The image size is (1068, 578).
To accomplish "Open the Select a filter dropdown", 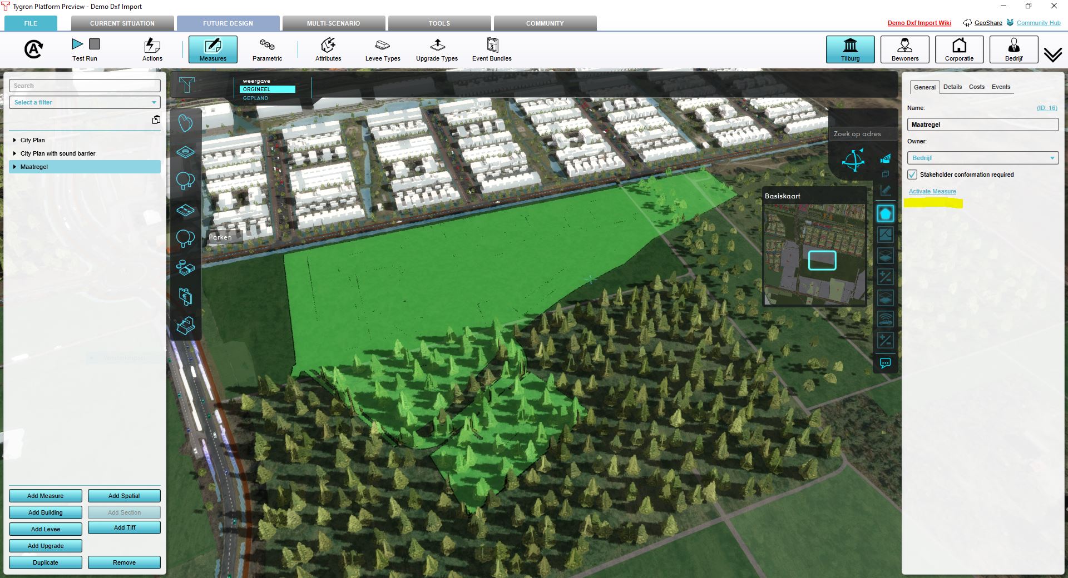I will [x=85, y=102].
